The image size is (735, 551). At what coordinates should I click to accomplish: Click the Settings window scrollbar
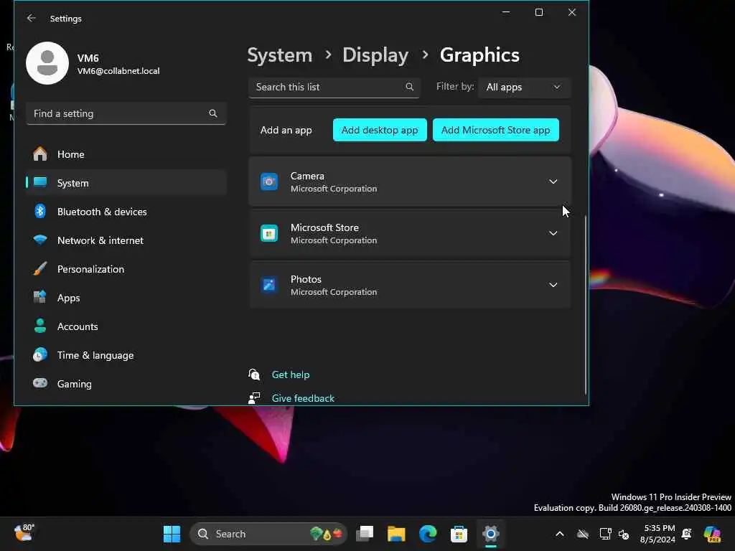(x=586, y=304)
